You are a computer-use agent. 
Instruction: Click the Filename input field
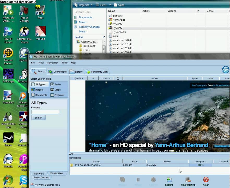[45, 112]
